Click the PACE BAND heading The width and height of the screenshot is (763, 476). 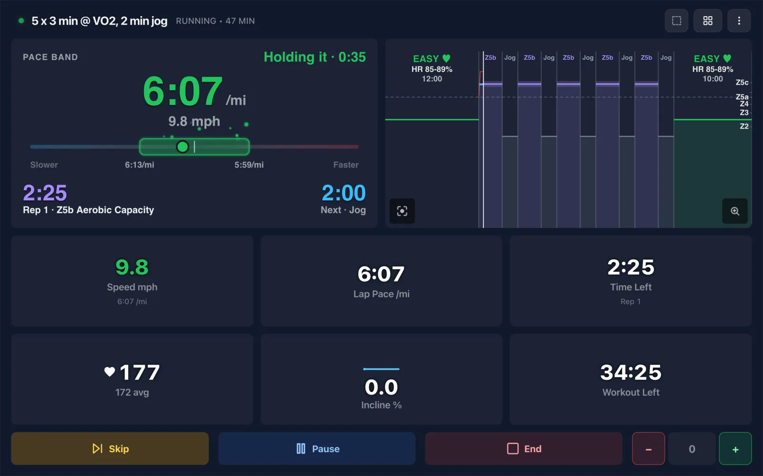[x=50, y=57]
